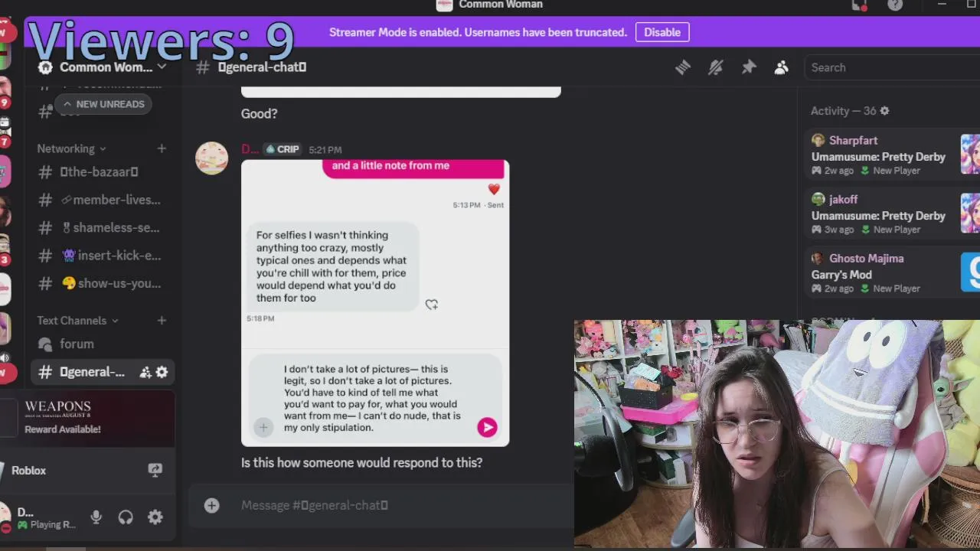Open pinned messages pin icon
The width and height of the screenshot is (980, 551).
point(749,67)
